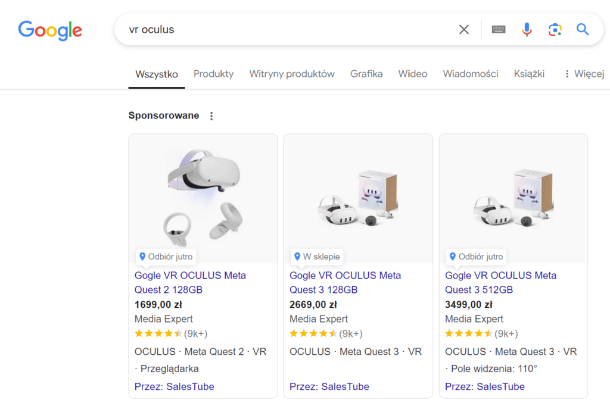Click the Google logo
This screenshot has height=403, width=610.
click(x=50, y=30)
